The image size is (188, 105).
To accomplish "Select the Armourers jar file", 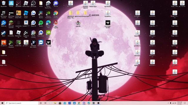I will [152, 63].
